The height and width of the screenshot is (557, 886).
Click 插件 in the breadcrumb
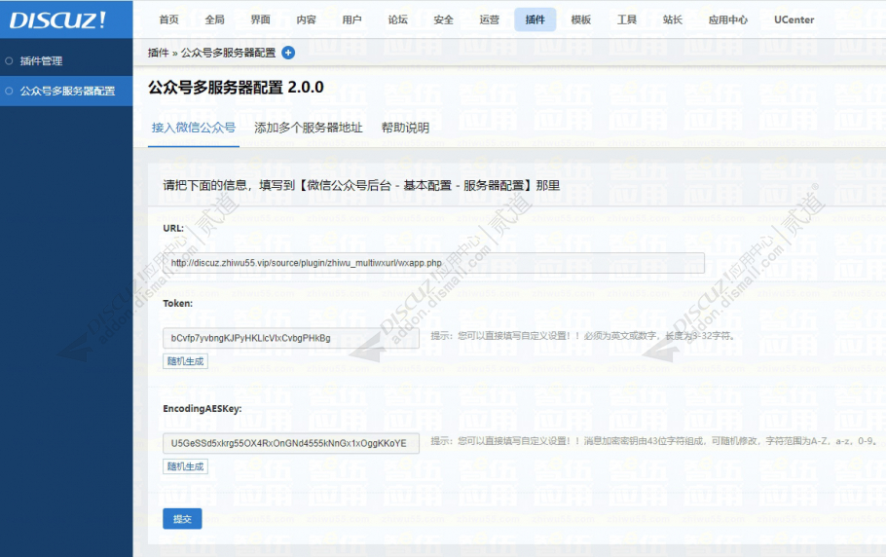pyautogui.click(x=158, y=53)
